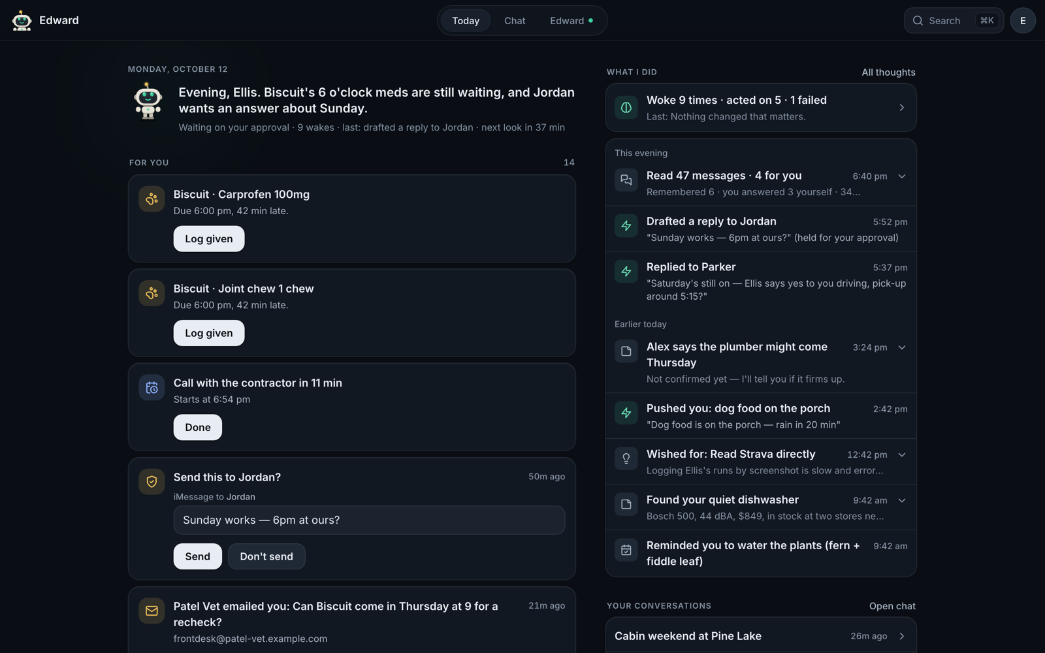The width and height of the screenshot is (1045, 653).
Task: Click the Search box in header
Action: click(954, 21)
